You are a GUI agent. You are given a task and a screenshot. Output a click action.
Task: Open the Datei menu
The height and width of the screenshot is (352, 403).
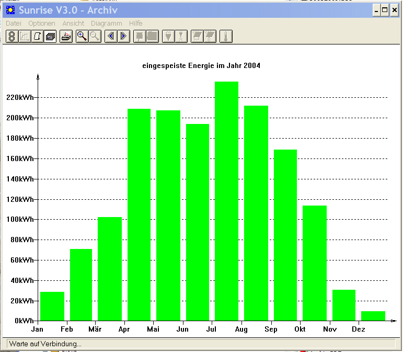pyautogui.click(x=14, y=24)
